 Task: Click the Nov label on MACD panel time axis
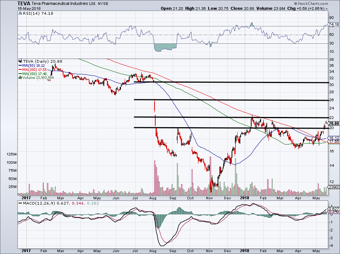209,251
